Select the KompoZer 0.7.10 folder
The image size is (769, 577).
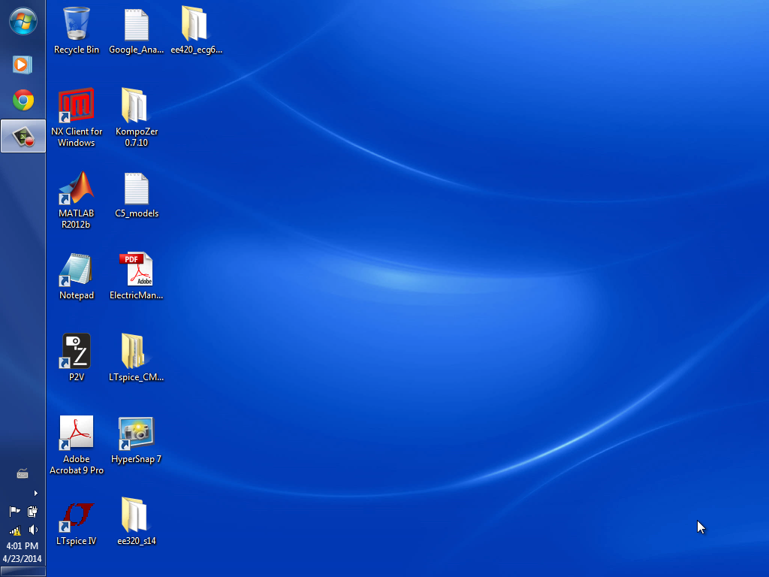pos(137,117)
